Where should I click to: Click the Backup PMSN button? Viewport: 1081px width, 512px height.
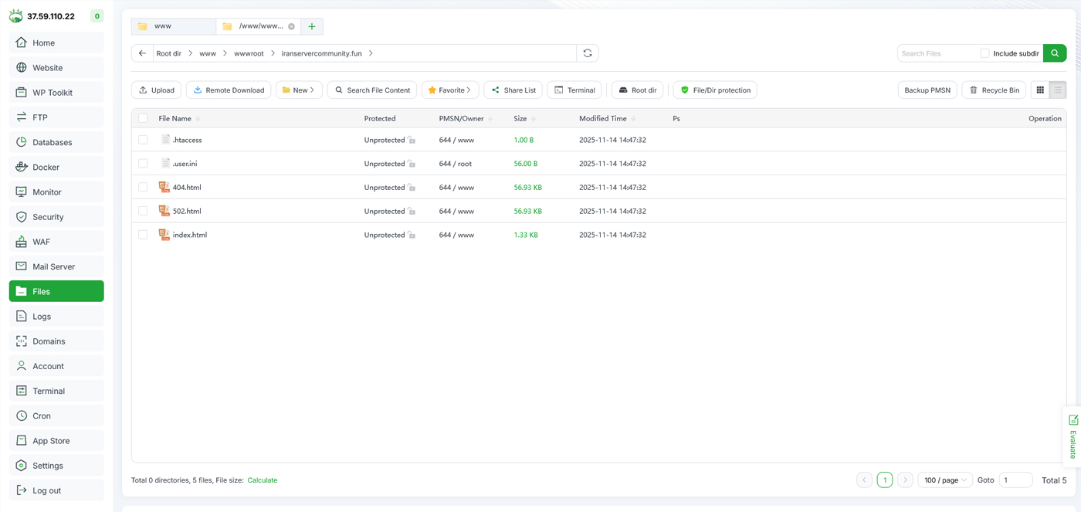coord(927,90)
